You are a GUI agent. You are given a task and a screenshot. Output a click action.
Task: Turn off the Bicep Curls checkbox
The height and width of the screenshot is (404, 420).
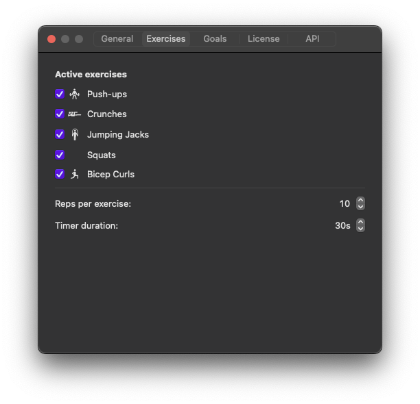click(60, 175)
